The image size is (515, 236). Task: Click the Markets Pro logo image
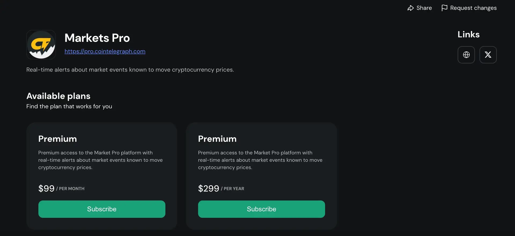(x=41, y=44)
